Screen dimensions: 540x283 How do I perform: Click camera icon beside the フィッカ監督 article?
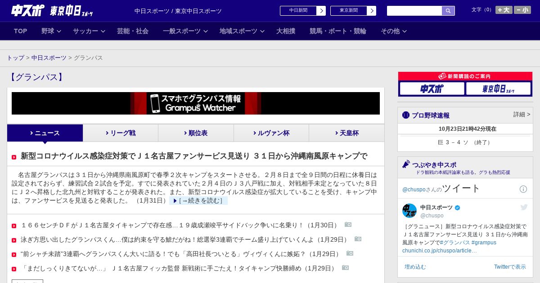pos(345,268)
